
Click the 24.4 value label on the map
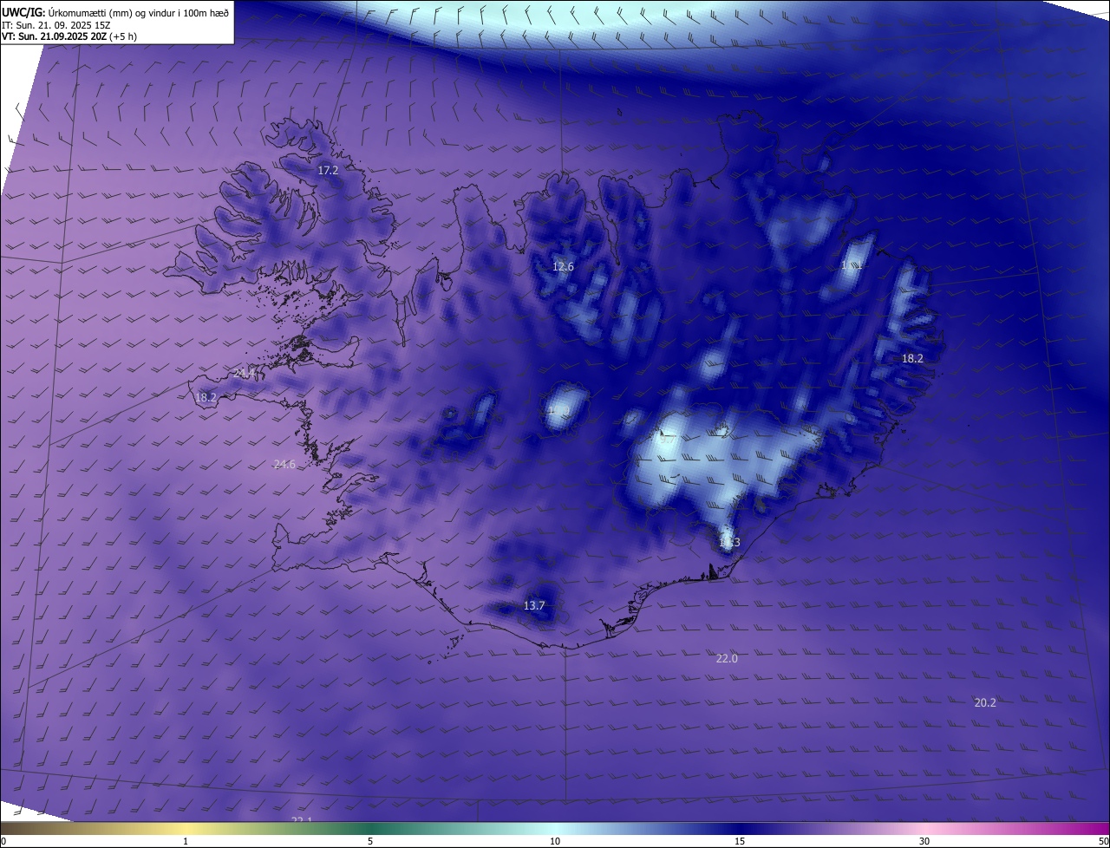[x=245, y=373]
